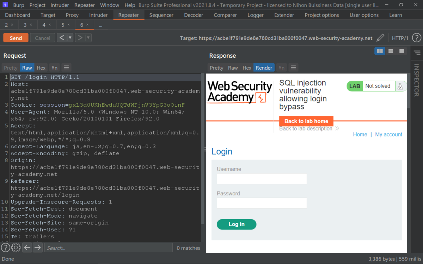423x264 pixels.
Task: Close Repeater tab 4
Action: point(50,25)
